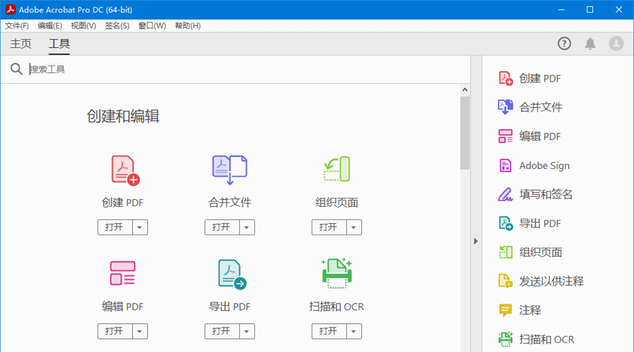Expand dropdown arrow next to 扫描和 OCR 打开
Image resolution: width=634 pixels, height=352 pixels.
coord(354,331)
